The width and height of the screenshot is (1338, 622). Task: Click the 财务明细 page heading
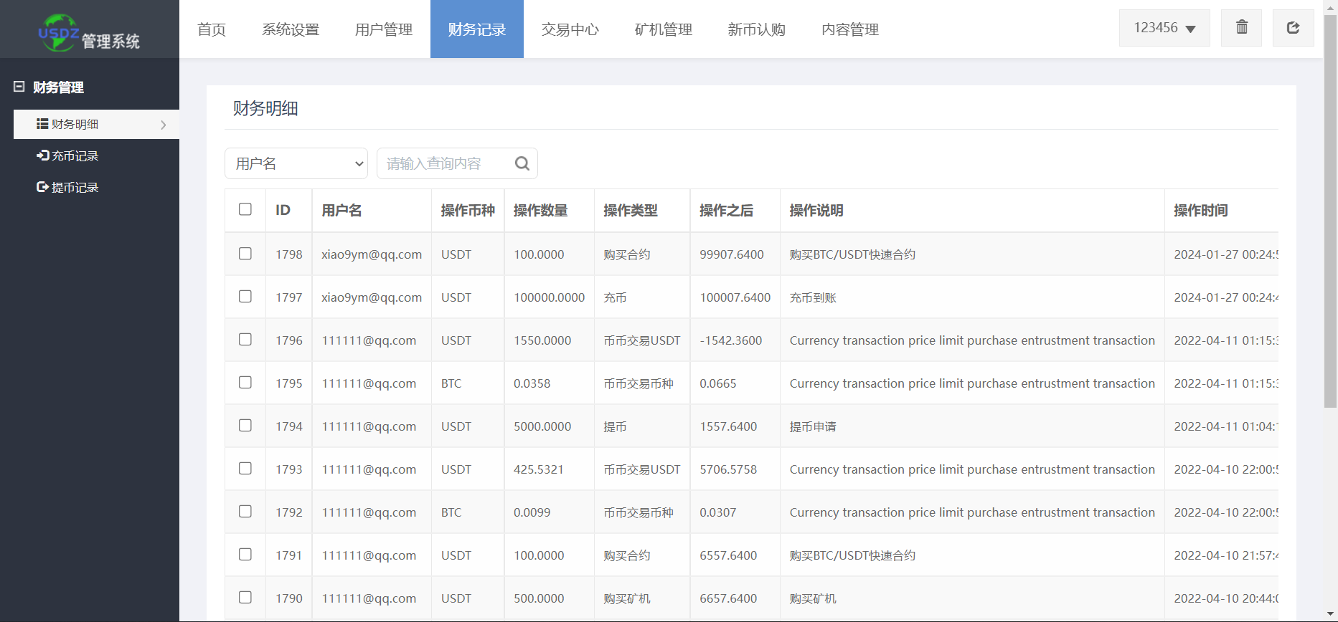point(265,108)
